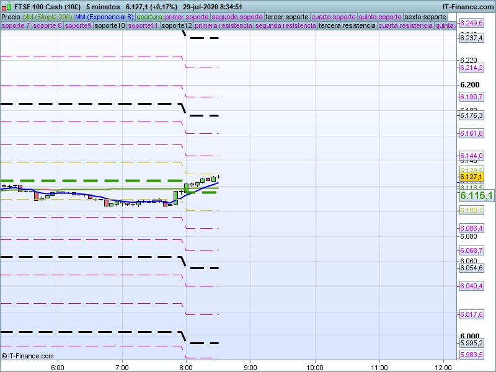Select the tercer soporte label
This screenshot has width=496, height=372.
click(286, 17)
